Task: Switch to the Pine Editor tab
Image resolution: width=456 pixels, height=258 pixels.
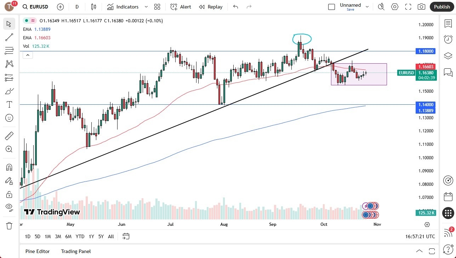Action: [x=37, y=251]
